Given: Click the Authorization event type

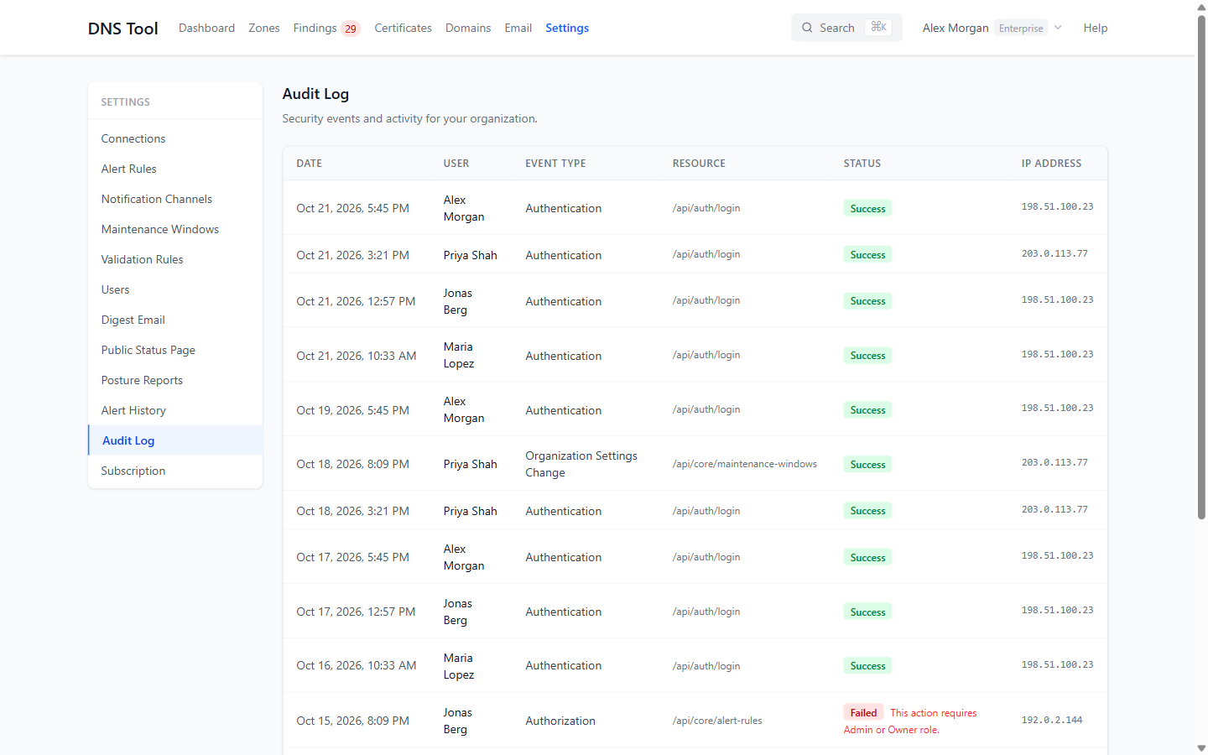Looking at the screenshot, I should 560,721.
